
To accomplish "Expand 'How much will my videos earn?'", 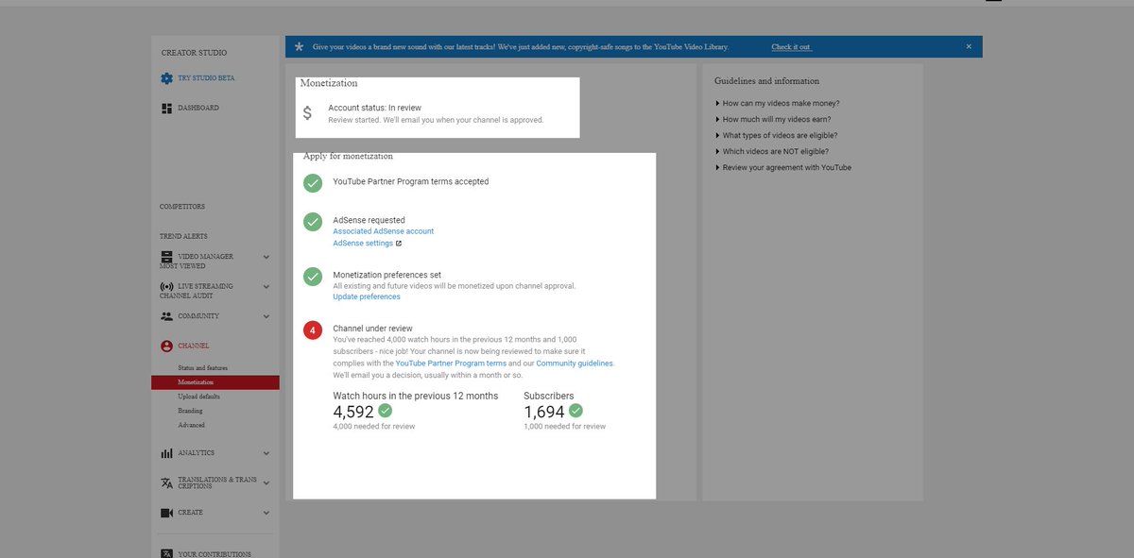I will click(773, 120).
